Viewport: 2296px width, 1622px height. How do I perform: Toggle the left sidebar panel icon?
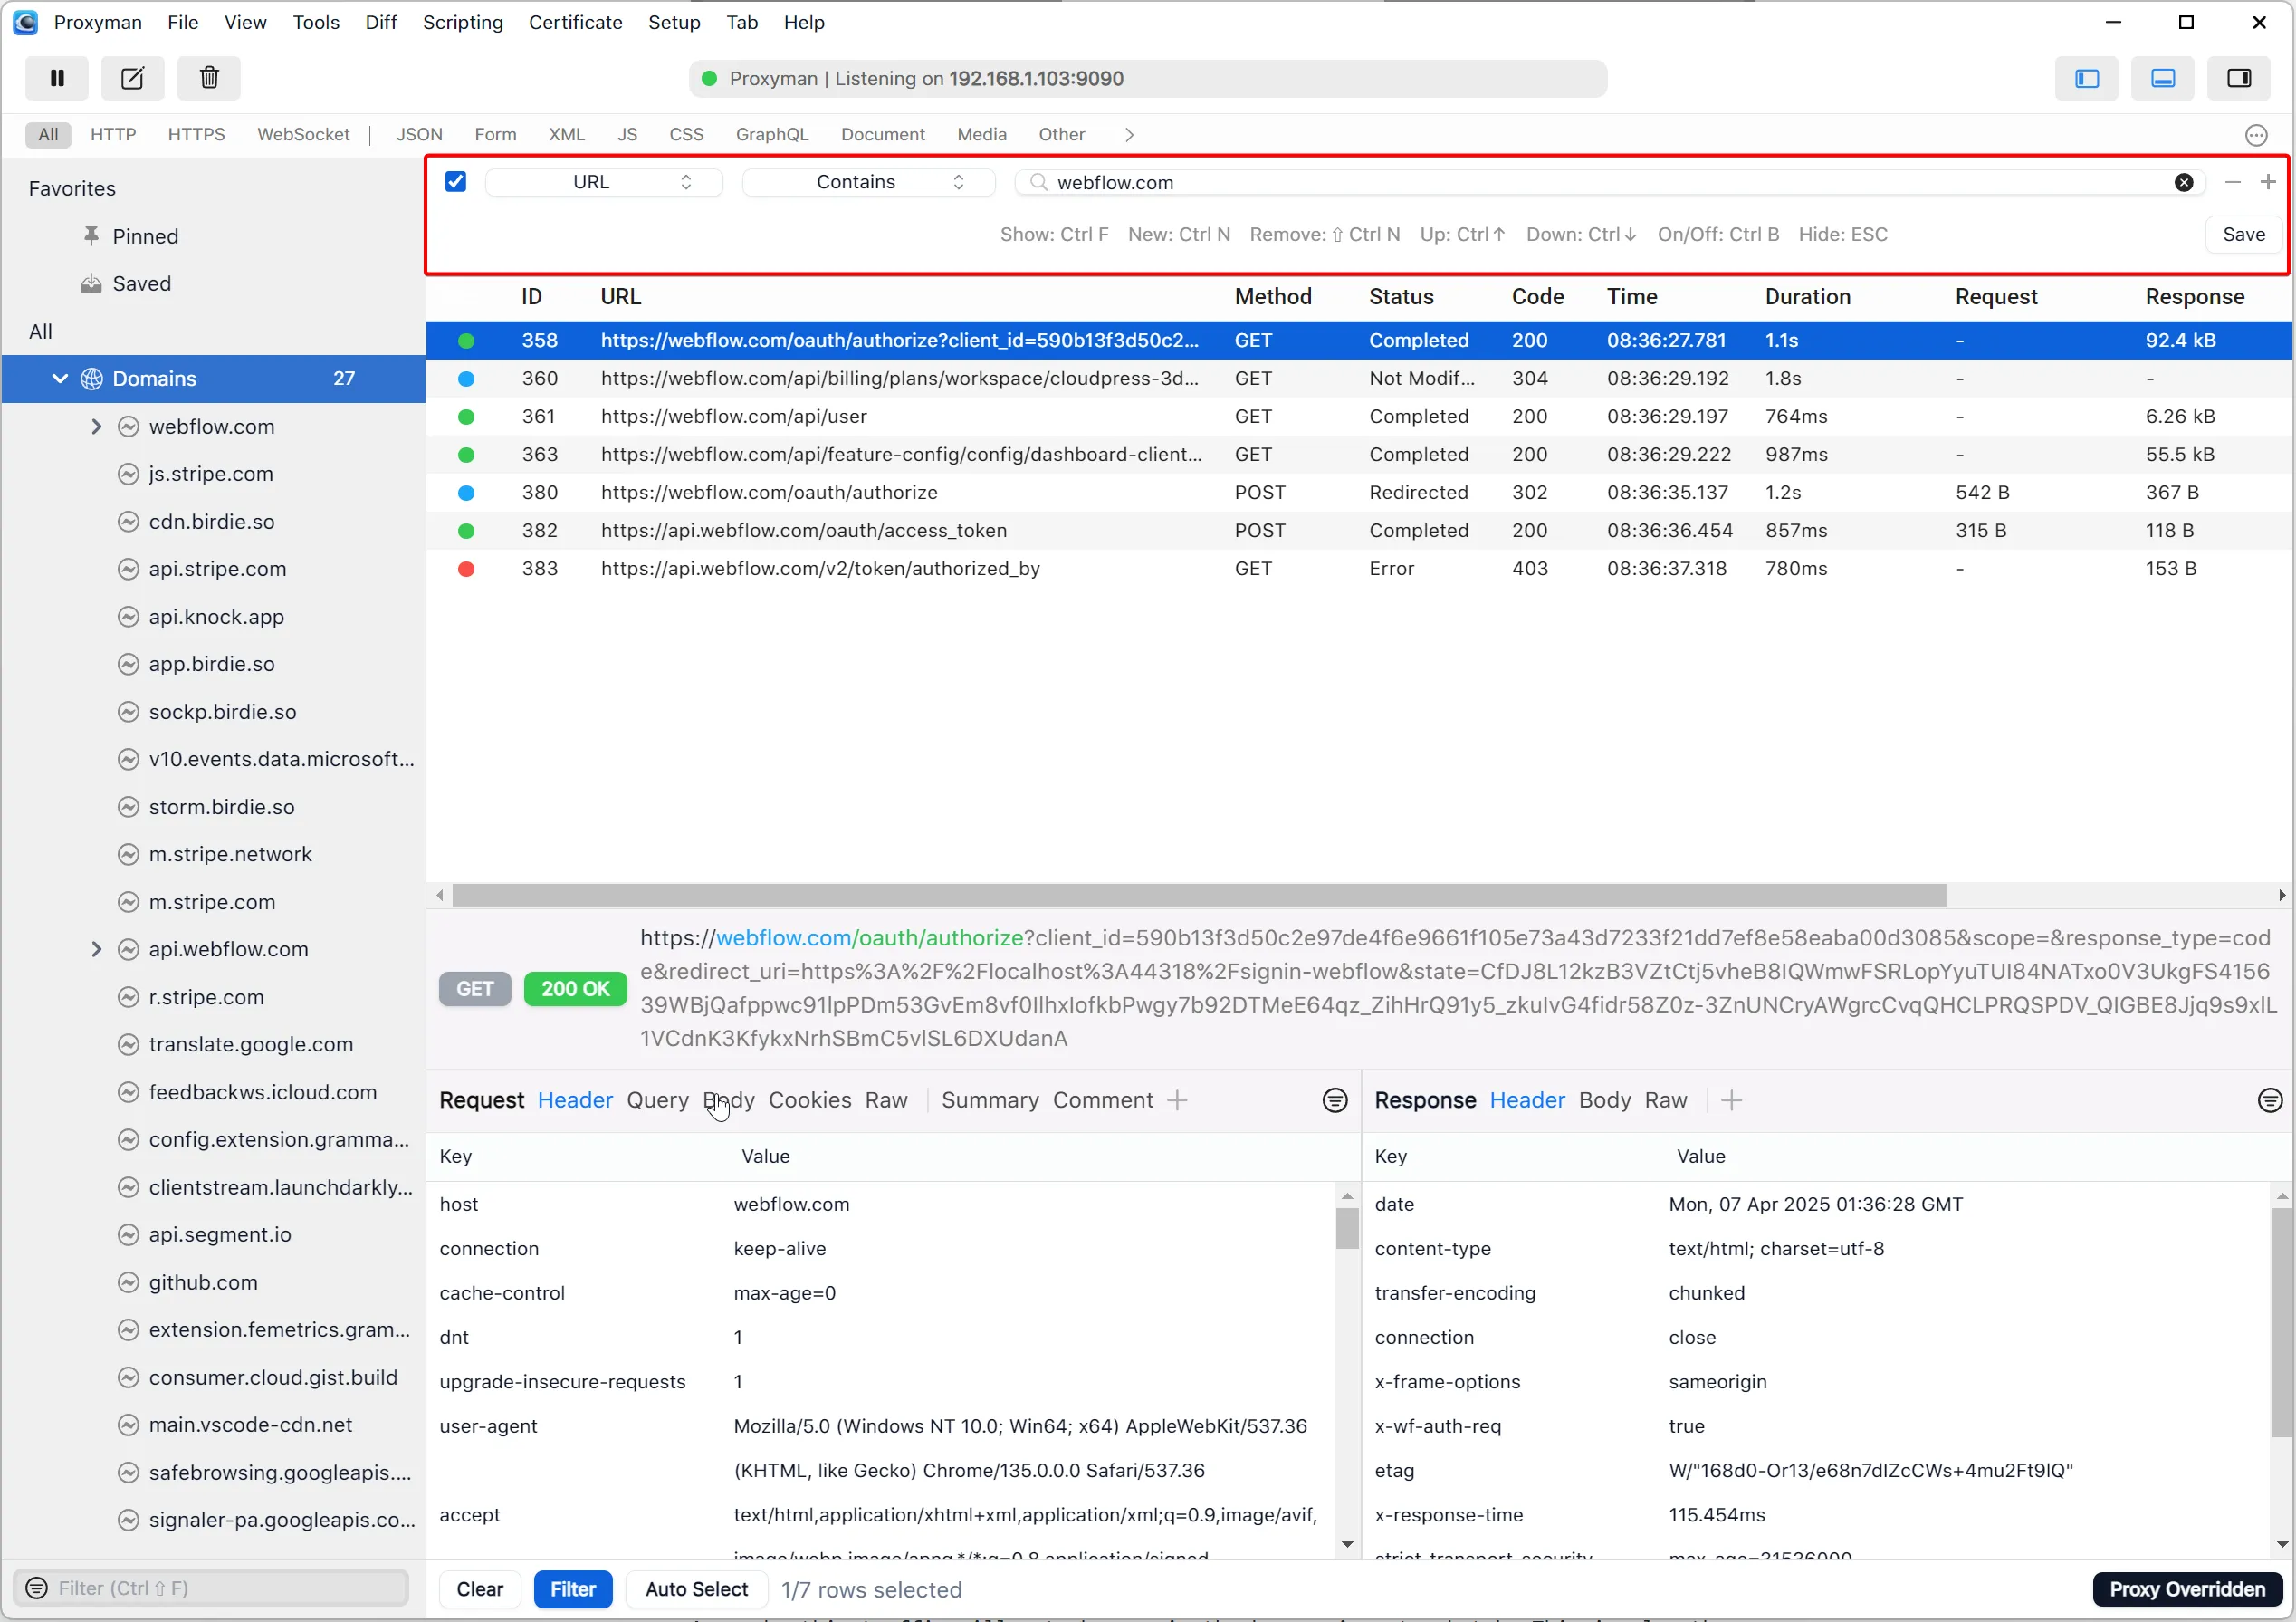coord(2087,78)
